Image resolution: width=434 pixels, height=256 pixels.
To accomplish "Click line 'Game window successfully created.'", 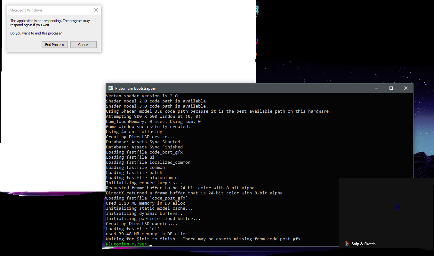I will pyautogui.click(x=148, y=127).
